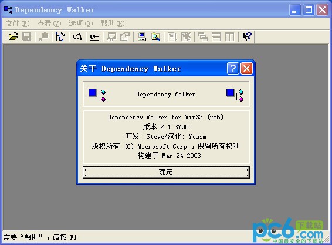332x245 pixels.
Task: Click the Open file toolbar icon
Action: click(13, 36)
